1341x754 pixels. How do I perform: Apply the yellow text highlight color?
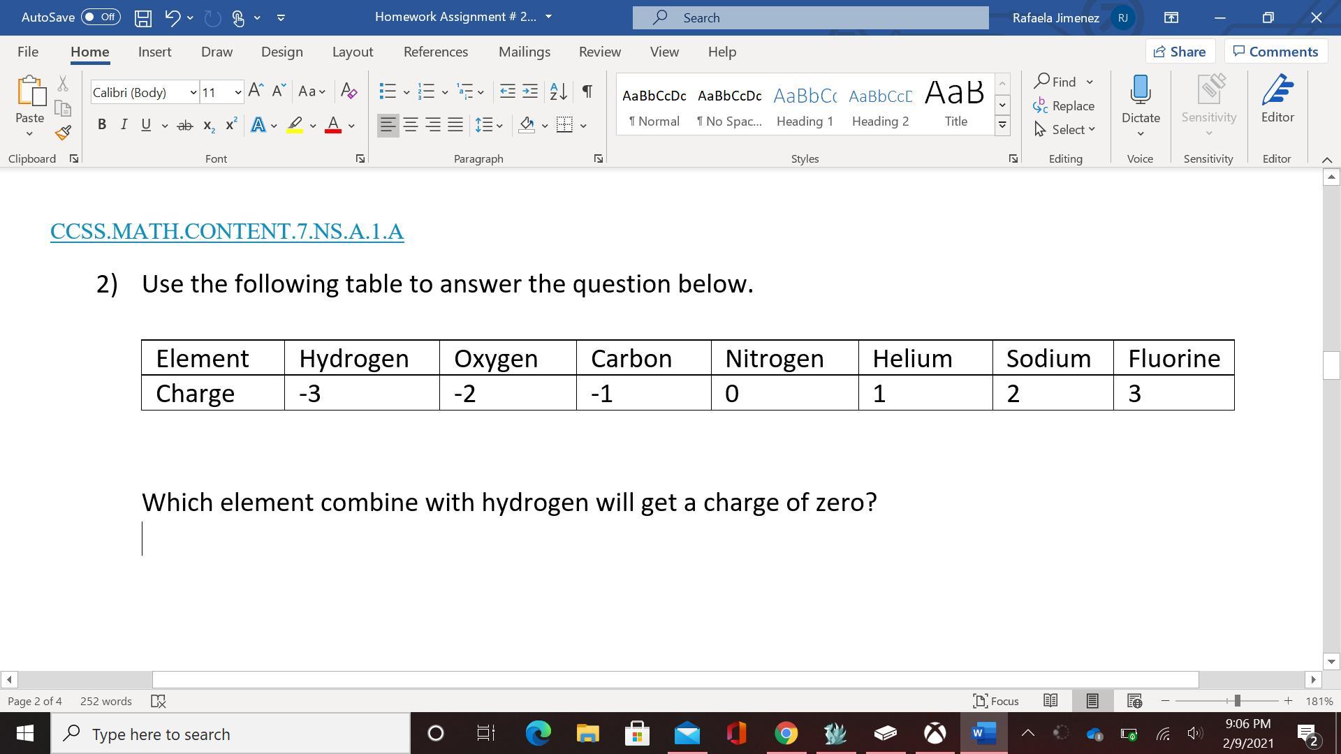point(295,125)
